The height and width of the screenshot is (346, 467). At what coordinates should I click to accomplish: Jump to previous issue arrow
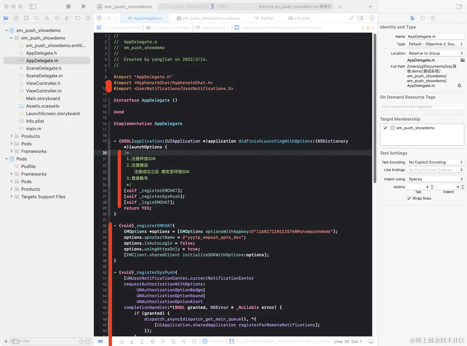(363, 28)
